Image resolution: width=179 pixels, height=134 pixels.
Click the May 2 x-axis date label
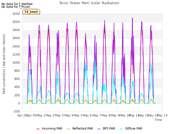[50, 115]
